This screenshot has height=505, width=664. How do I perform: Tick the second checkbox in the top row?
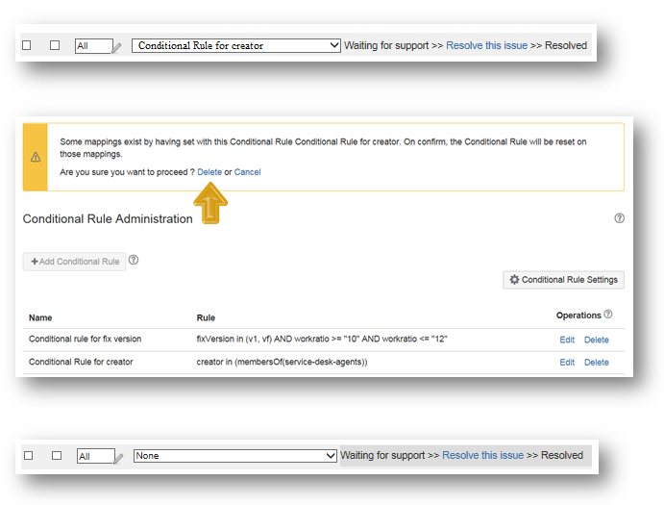coord(55,45)
